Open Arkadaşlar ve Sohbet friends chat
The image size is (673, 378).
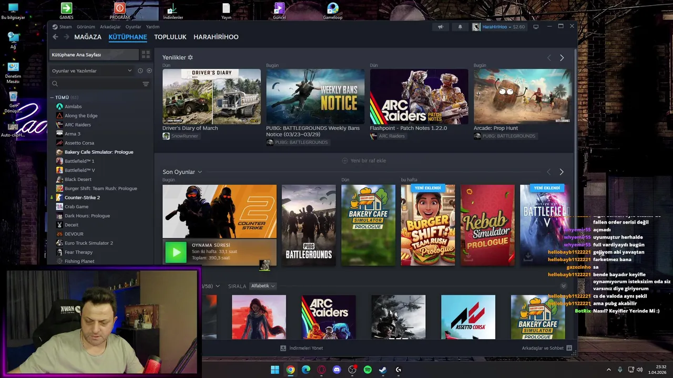point(547,348)
